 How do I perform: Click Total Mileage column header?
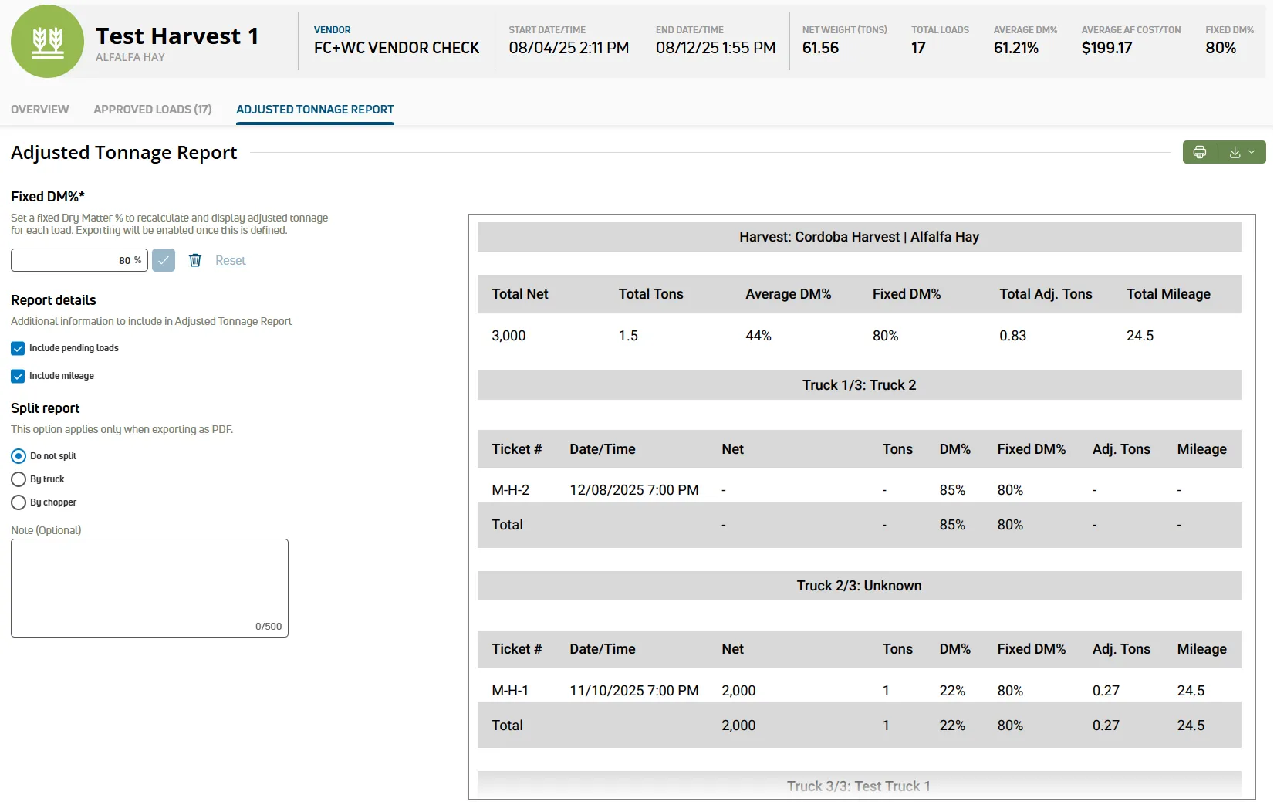[x=1168, y=294]
